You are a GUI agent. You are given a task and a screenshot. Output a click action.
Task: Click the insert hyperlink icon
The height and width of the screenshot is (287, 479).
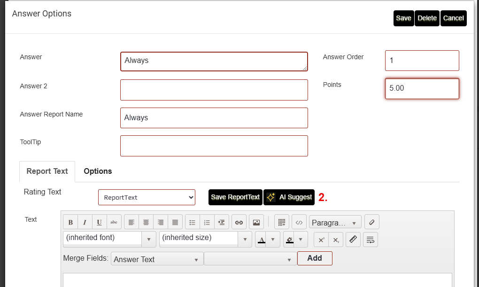click(x=239, y=222)
